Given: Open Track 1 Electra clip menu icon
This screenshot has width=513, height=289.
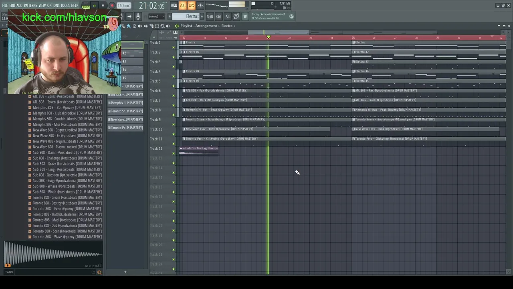Looking at the screenshot, I should point(184,43).
